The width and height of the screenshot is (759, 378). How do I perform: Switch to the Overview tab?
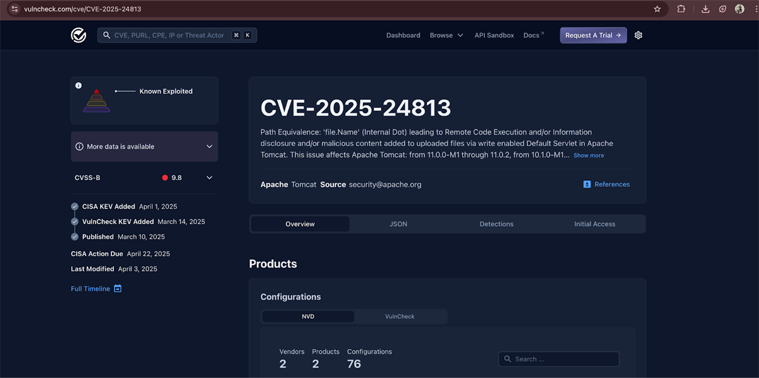click(300, 224)
